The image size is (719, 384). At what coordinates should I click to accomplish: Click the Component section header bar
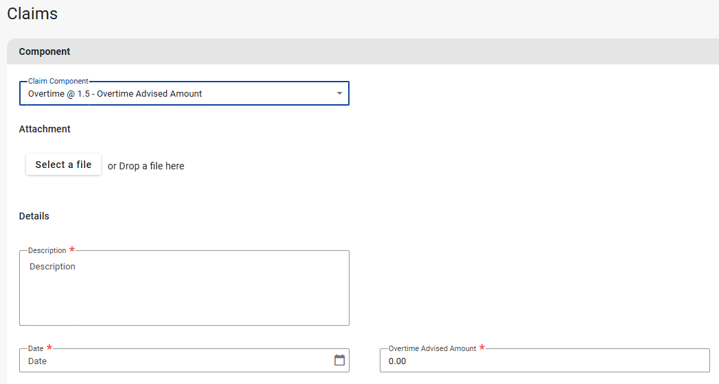pyautogui.click(x=363, y=51)
